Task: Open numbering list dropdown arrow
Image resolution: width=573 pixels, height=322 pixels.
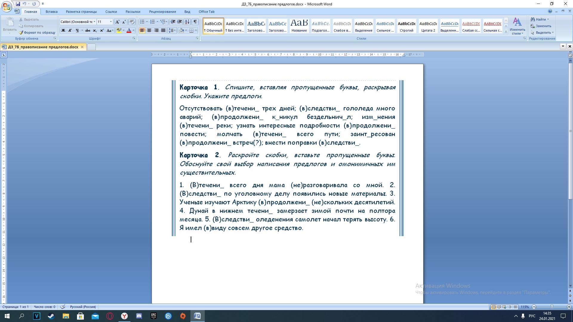Action: click(157, 22)
